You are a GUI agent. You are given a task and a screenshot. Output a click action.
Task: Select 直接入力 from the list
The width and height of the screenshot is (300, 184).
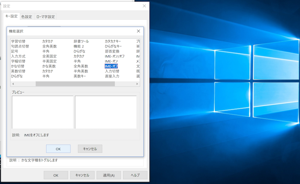112,76
